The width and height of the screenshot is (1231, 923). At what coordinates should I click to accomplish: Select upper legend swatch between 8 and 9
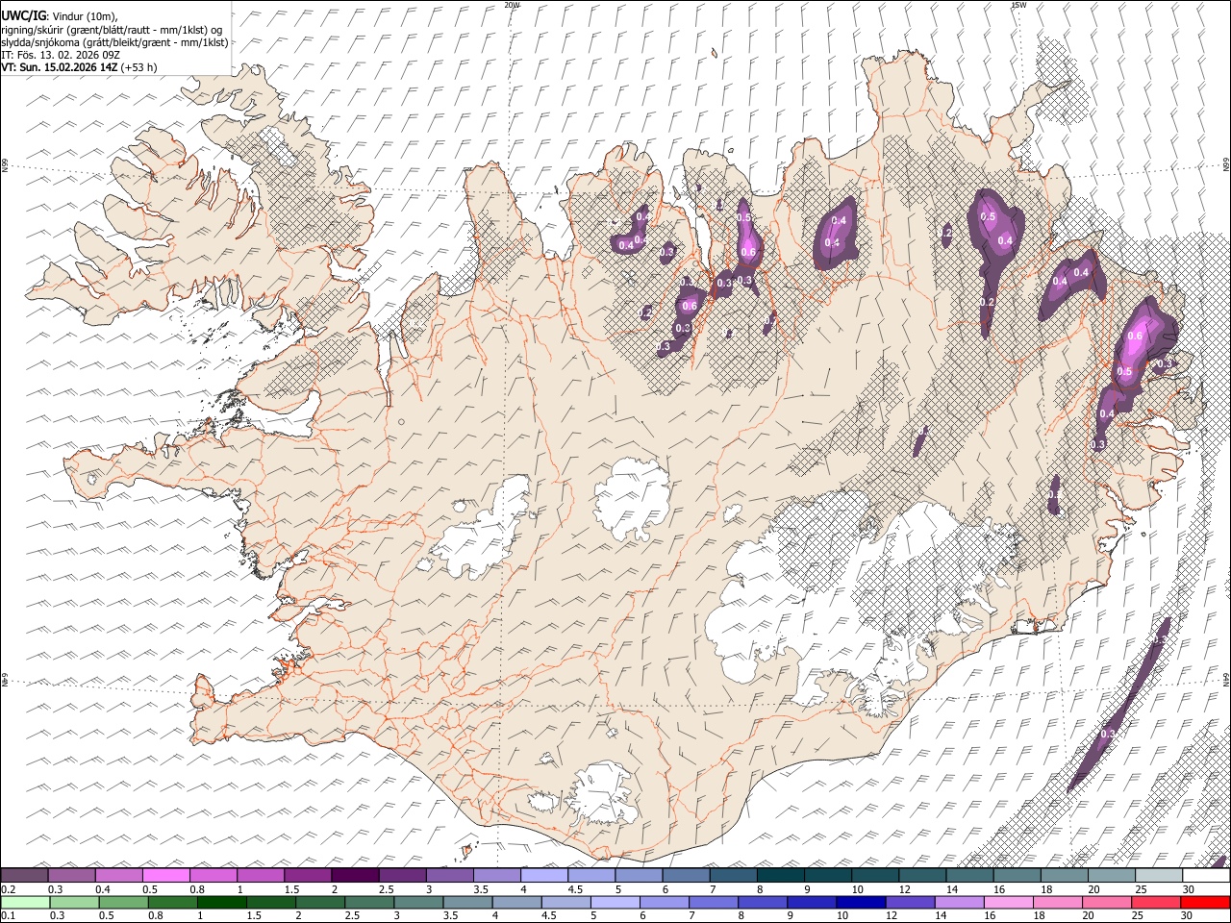pos(780,875)
